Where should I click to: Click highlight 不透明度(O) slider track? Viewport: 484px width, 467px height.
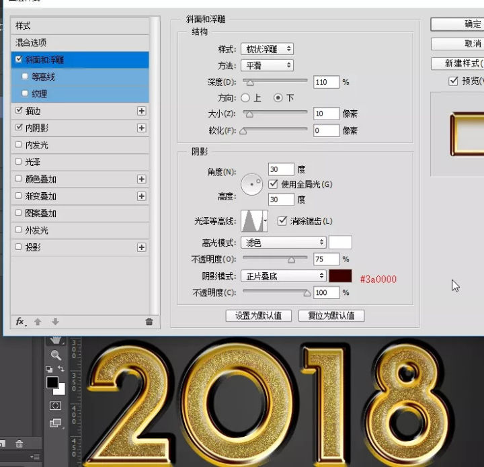pyautogui.click(x=275, y=257)
